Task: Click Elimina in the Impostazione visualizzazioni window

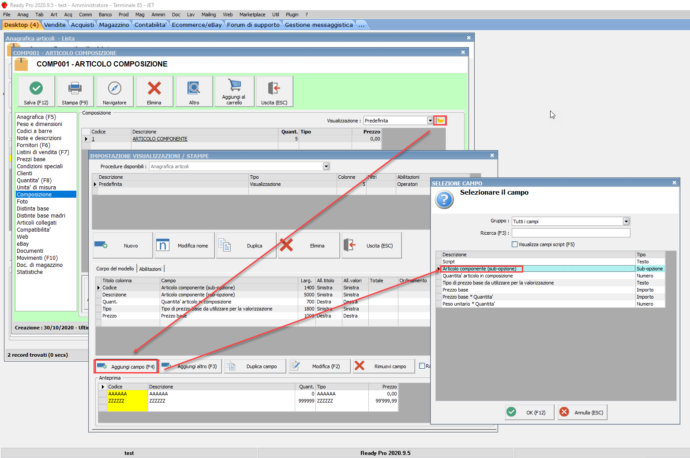Action: click(x=309, y=245)
